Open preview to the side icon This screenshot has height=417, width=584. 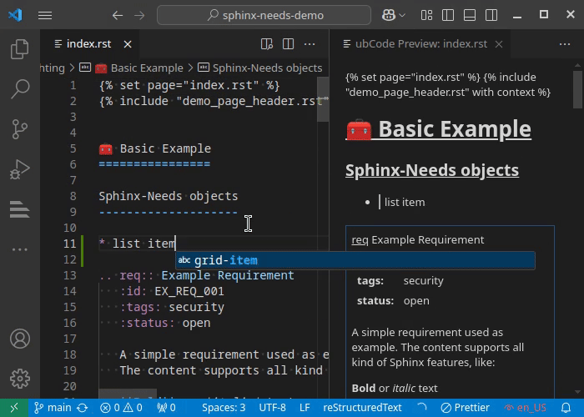(x=267, y=44)
